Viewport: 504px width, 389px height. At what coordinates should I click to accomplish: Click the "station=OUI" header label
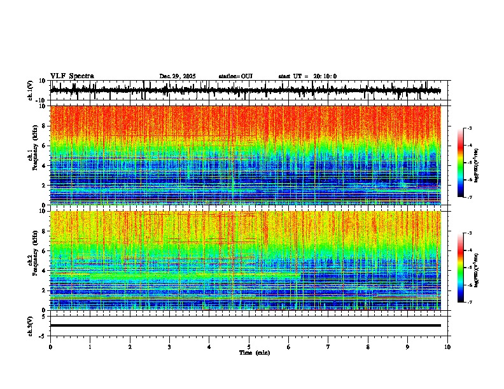tap(235, 76)
